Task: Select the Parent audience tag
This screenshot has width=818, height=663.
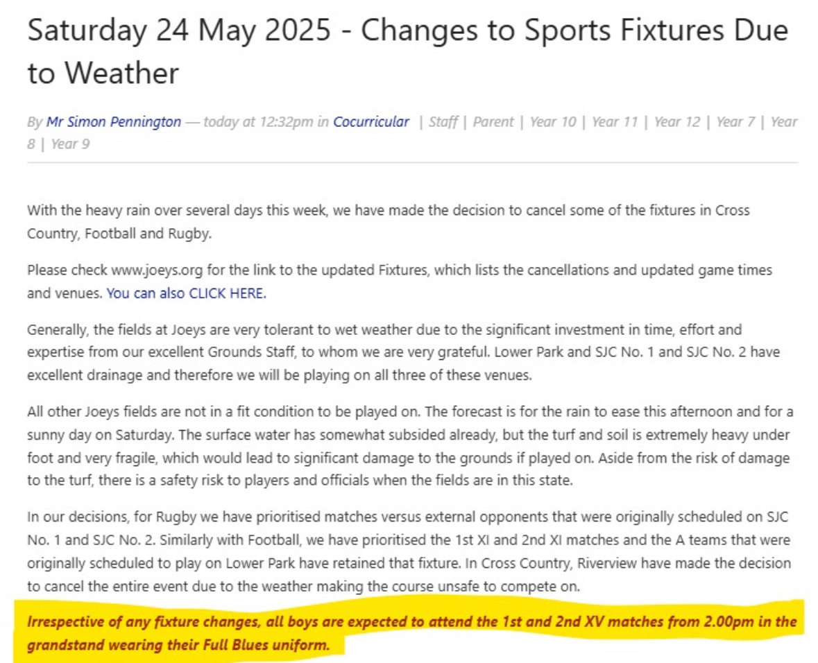Action: coord(493,121)
